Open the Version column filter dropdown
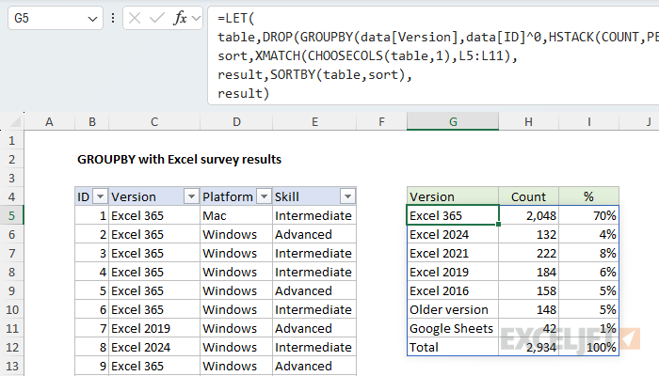 [x=191, y=196]
